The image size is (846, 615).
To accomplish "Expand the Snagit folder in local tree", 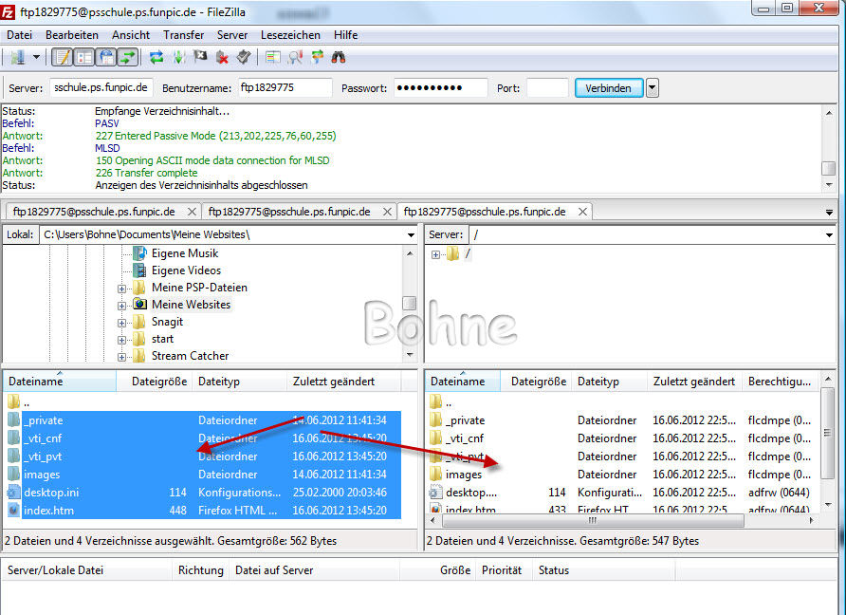I will click(x=122, y=322).
